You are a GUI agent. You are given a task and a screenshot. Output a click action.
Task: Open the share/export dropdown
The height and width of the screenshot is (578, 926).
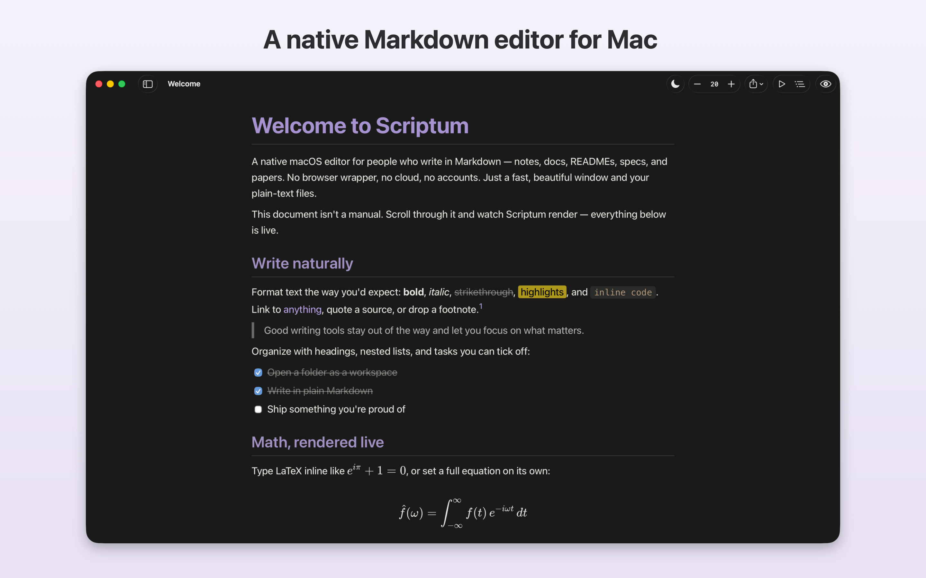click(756, 84)
